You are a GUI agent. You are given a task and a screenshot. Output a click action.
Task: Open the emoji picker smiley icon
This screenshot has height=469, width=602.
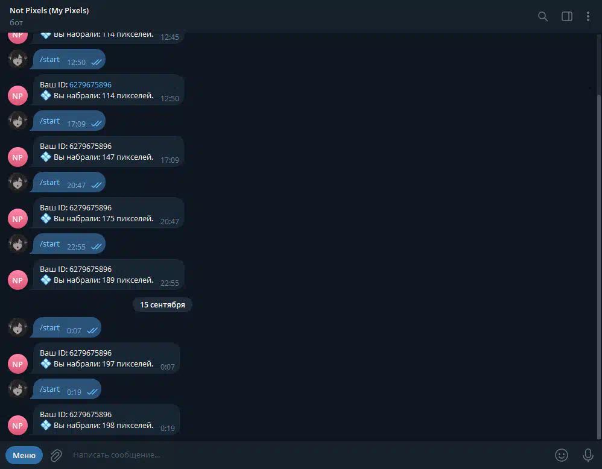point(562,455)
